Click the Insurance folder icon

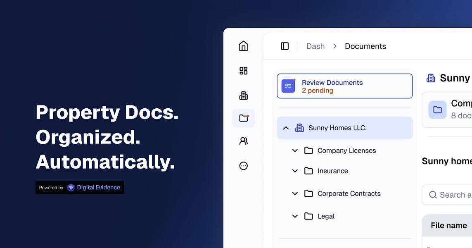pyautogui.click(x=308, y=171)
